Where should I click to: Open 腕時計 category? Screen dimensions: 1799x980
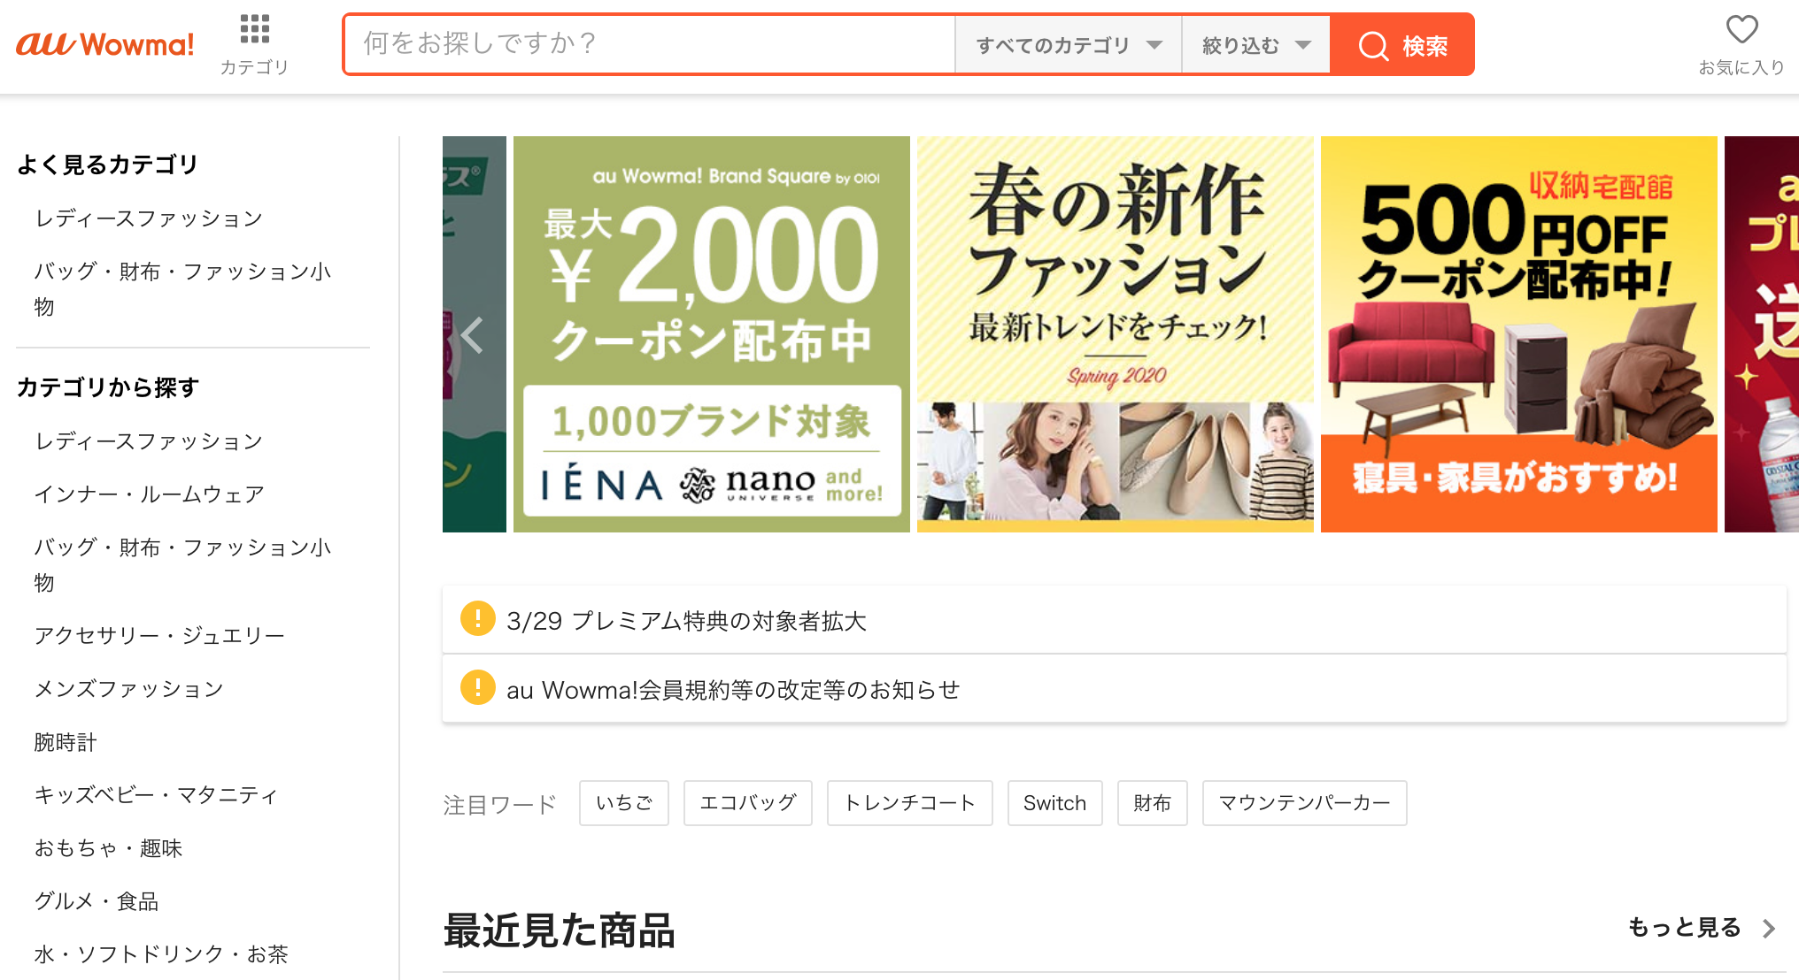(66, 742)
